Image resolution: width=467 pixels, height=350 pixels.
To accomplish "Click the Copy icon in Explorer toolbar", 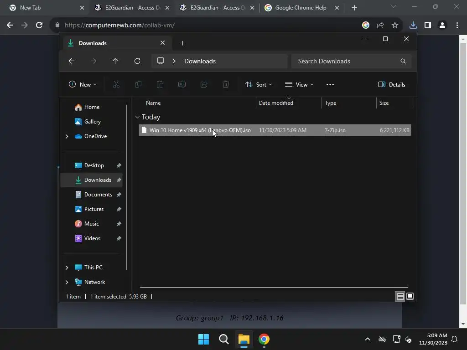I will [x=138, y=84].
